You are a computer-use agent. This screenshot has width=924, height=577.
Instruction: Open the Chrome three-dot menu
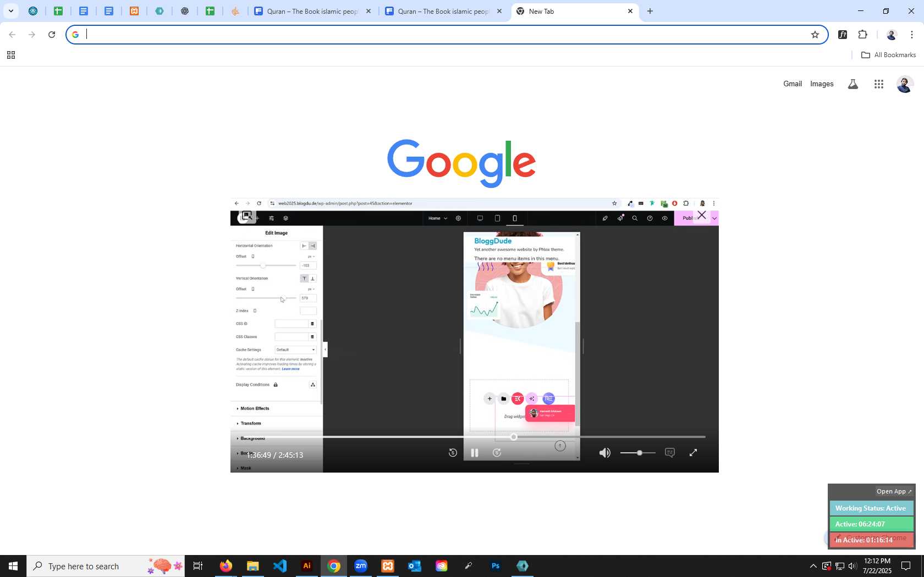tap(912, 35)
